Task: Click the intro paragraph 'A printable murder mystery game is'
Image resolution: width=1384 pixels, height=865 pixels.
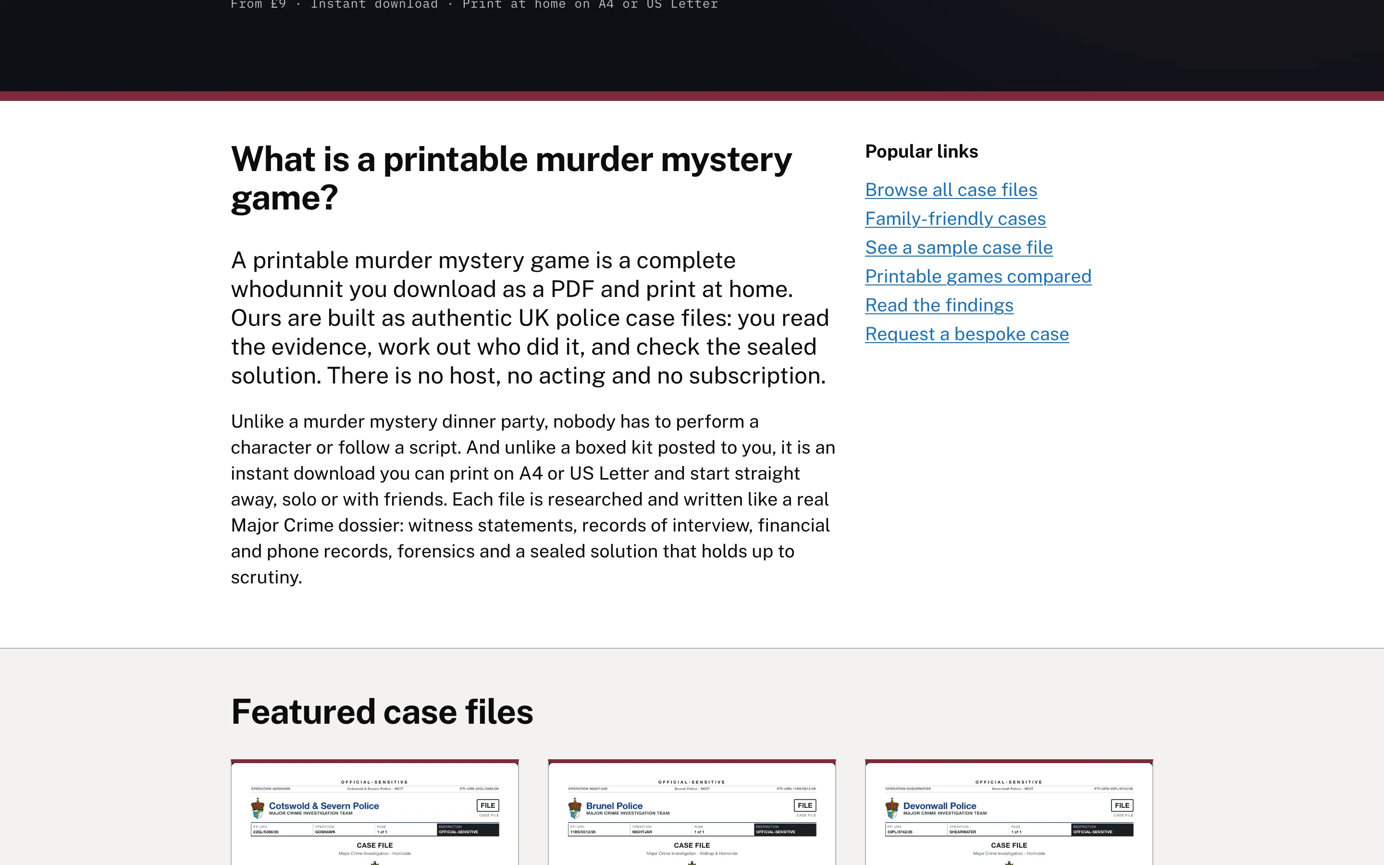Action: point(530,318)
